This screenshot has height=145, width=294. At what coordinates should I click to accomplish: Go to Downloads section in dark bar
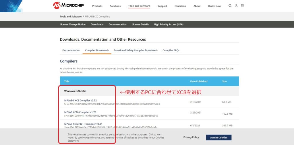pos(97,24)
